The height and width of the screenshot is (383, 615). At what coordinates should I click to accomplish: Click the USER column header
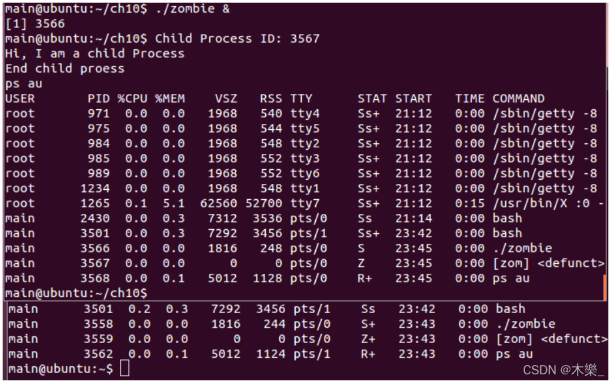click(20, 99)
